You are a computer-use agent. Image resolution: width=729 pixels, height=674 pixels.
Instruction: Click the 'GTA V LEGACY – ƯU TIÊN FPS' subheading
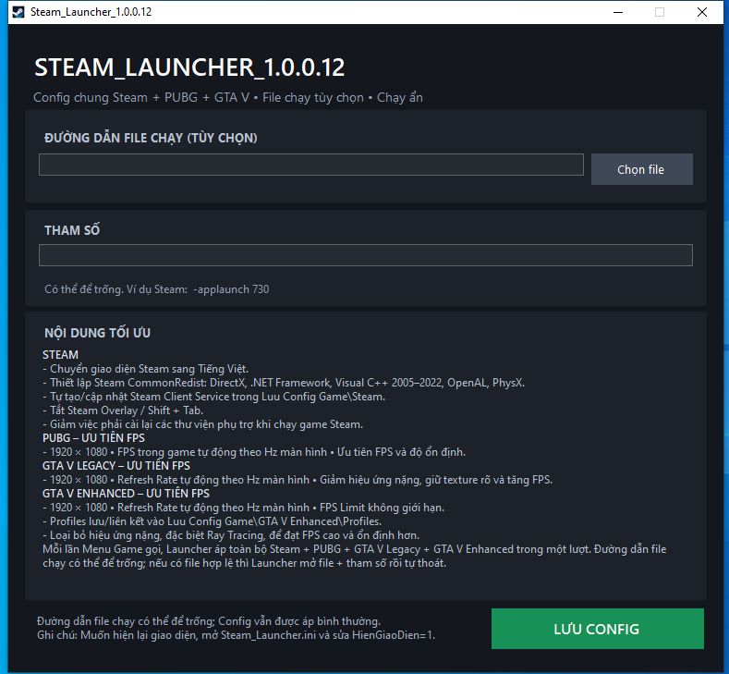pyautogui.click(x=116, y=466)
